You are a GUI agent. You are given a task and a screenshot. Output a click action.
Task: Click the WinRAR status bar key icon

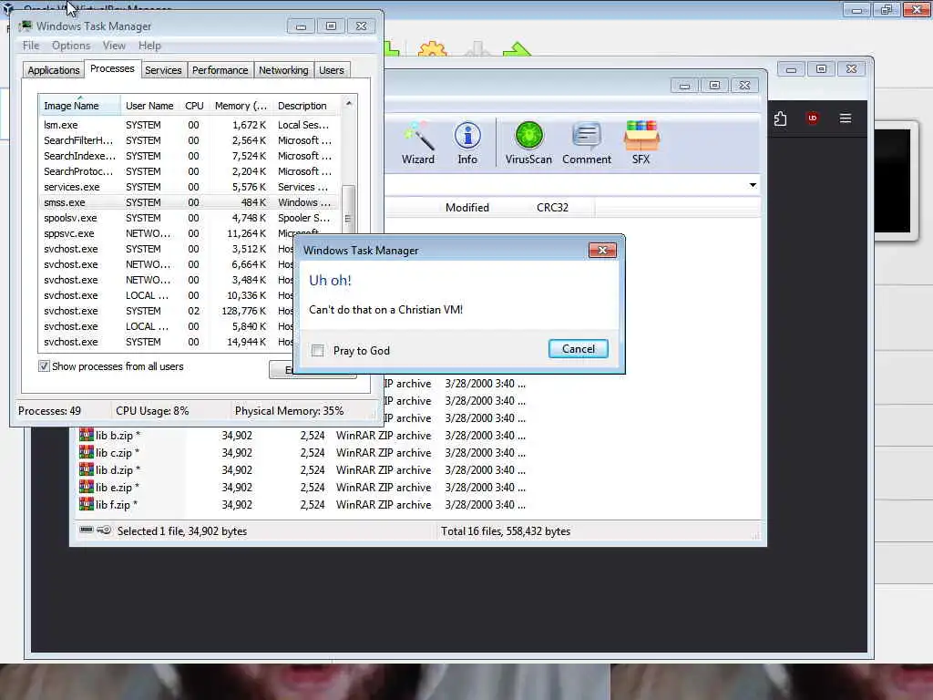point(104,530)
